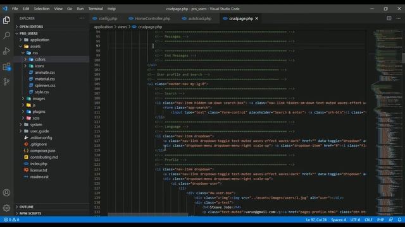This screenshot has width=405, height=227.
Task: Open the Accounts menu icon
Action: point(6,192)
